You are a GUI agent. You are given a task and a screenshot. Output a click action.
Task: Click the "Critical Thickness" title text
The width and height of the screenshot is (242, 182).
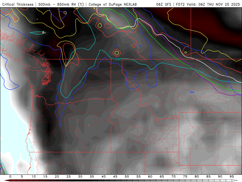pos(18,4)
